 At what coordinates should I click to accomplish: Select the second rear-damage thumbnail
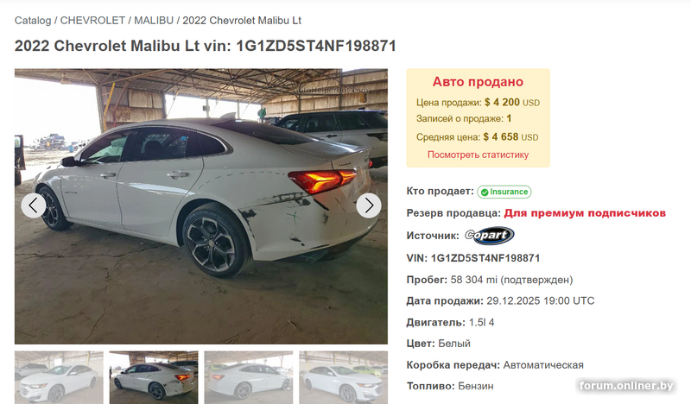154,377
